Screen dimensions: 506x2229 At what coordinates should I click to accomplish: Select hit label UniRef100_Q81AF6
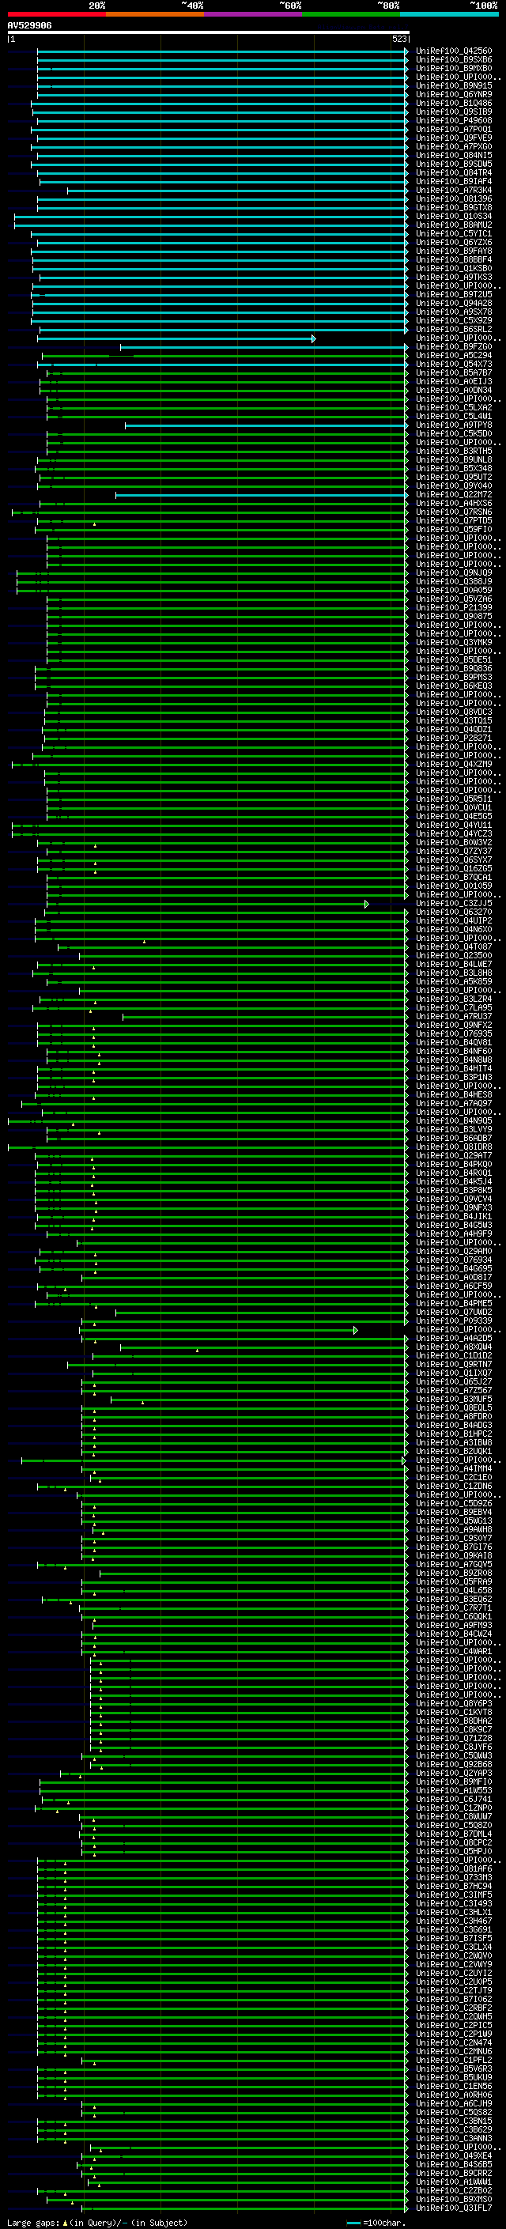coord(453,1869)
